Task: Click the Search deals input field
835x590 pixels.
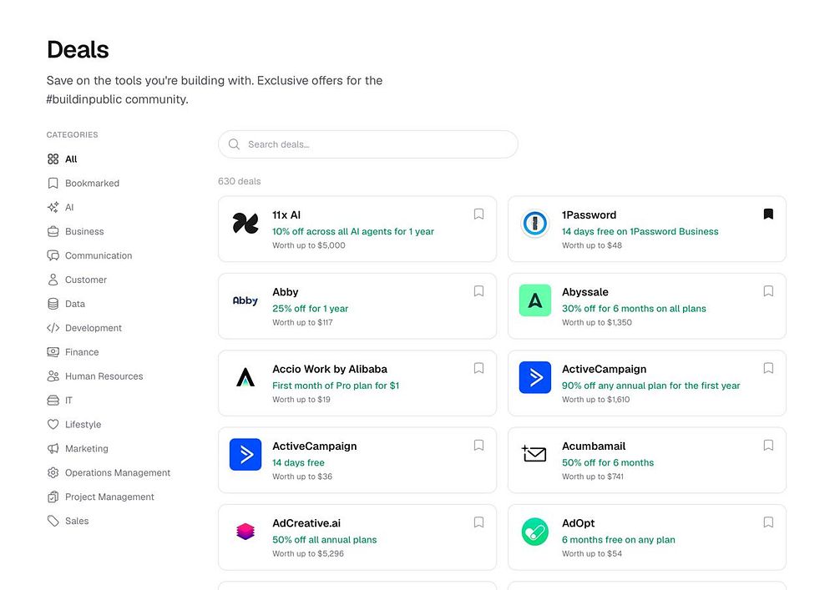Action: pyautogui.click(x=368, y=144)
